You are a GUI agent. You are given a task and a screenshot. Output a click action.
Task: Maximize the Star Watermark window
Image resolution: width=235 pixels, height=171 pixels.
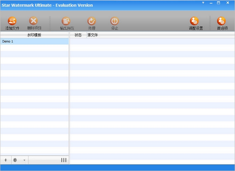pyautogui.click(x=219, y=3)
